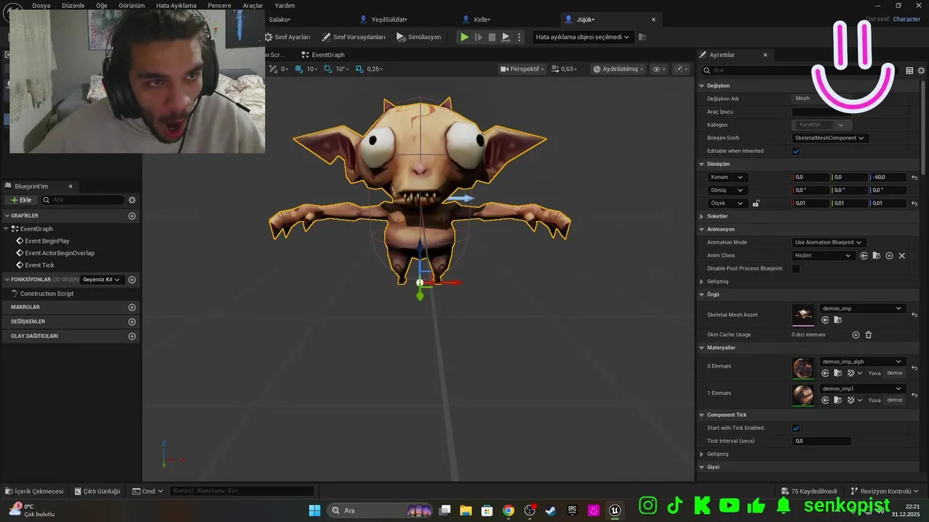The image size is (929, 522).
Task: Toggle the Simülasyon button
Action: coord(419,37)
